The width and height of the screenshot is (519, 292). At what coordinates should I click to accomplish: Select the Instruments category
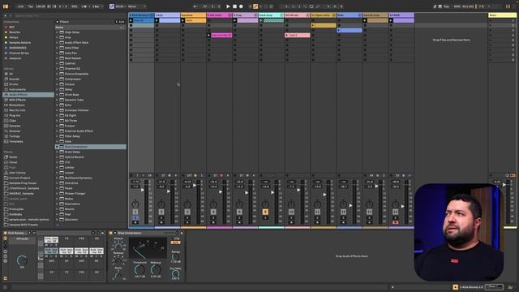click(17, 89)
